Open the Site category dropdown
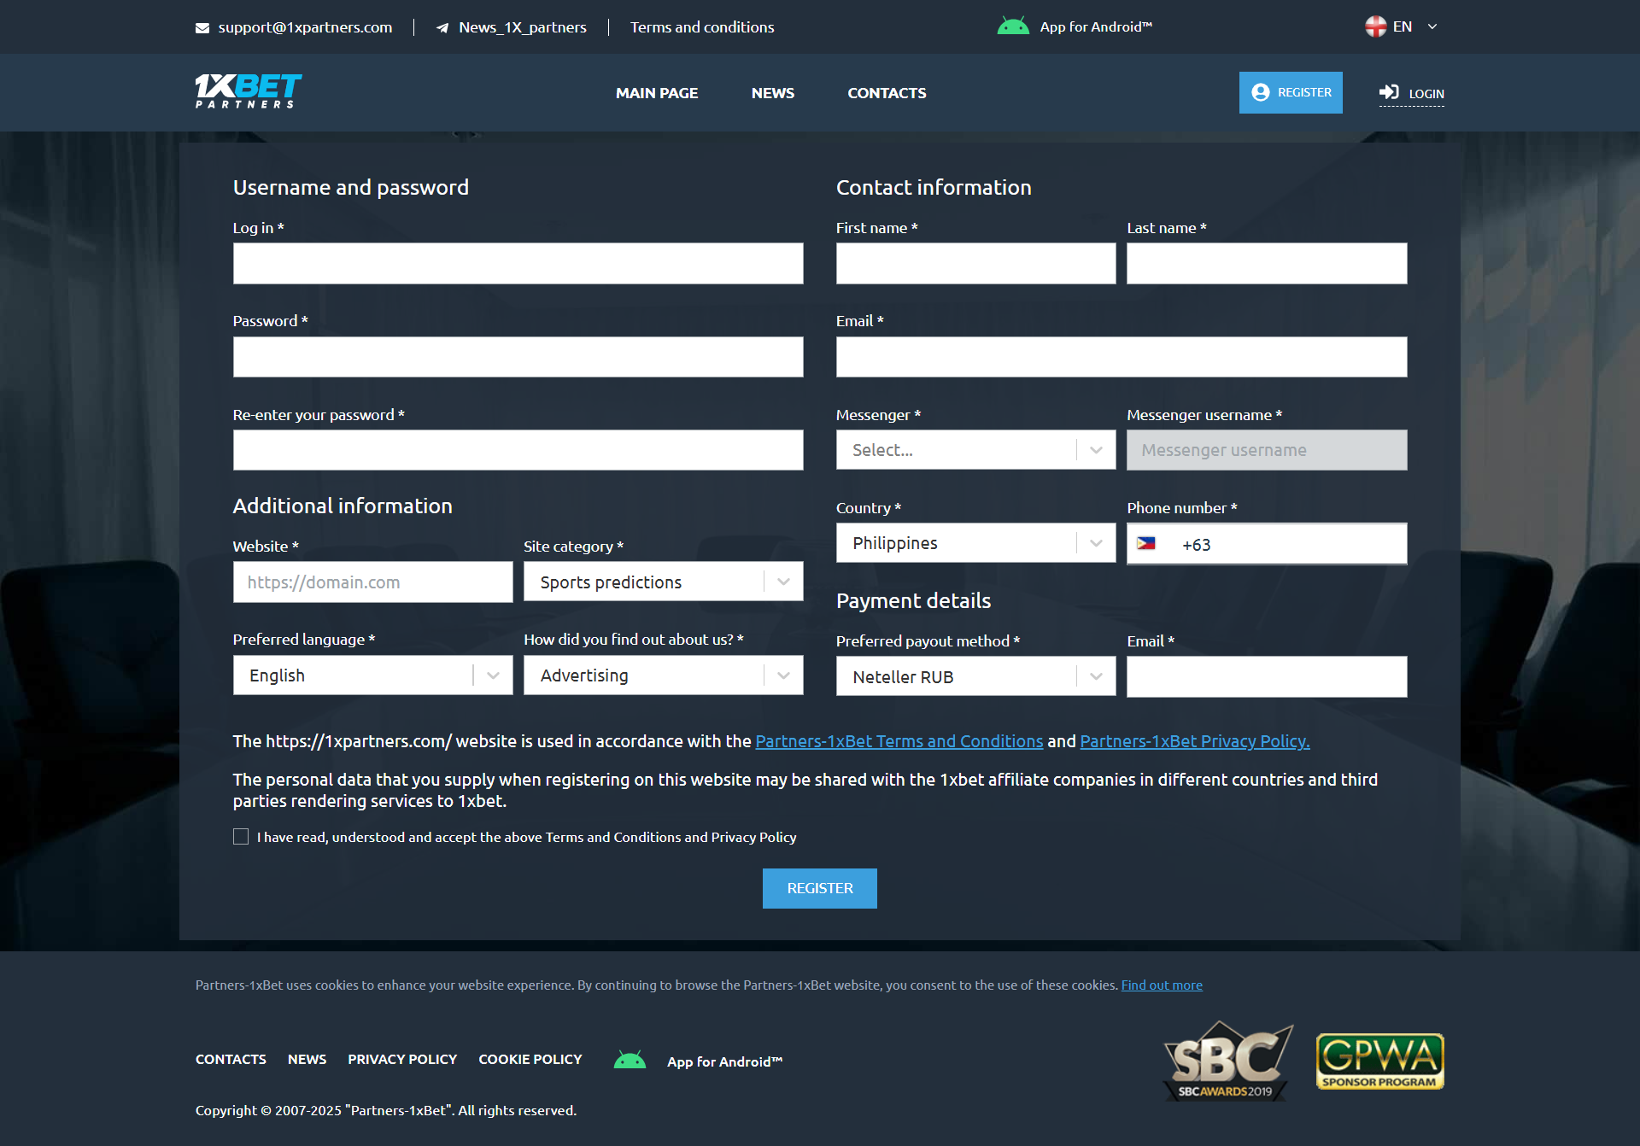Image resolution: width=1640 pixels, height=1146 pixels. point(663,582)
